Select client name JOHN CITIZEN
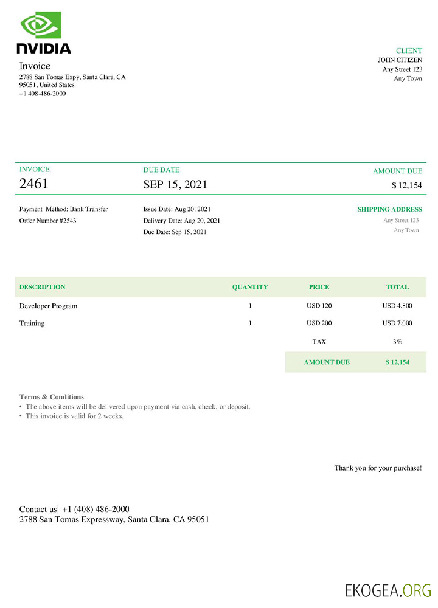 (400, 60)
